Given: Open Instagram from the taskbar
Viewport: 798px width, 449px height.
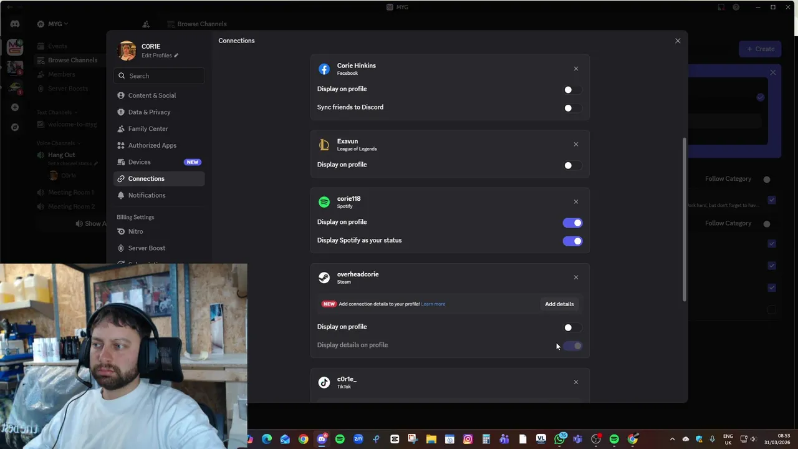Looking at the screenshot, I should point(468,439).
